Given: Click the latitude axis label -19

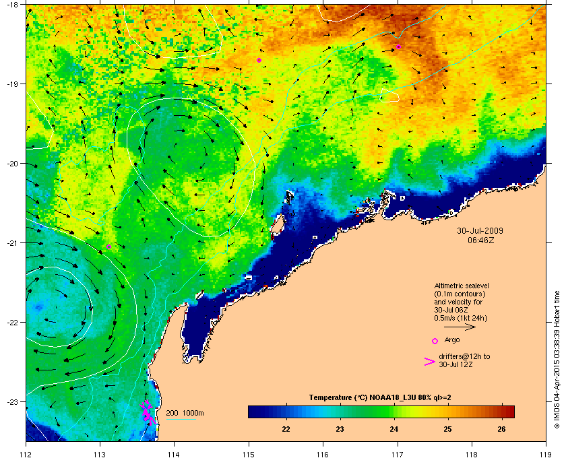Looking at the screenshot, I should (13, 84).
